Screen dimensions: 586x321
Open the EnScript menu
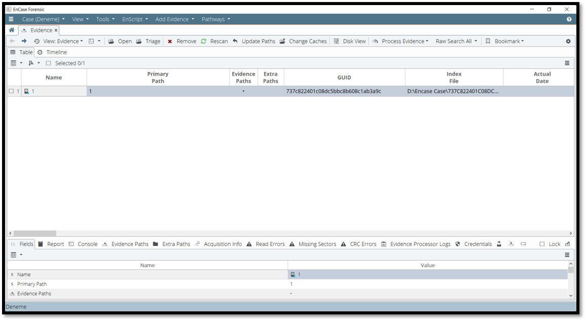(135, 19)
